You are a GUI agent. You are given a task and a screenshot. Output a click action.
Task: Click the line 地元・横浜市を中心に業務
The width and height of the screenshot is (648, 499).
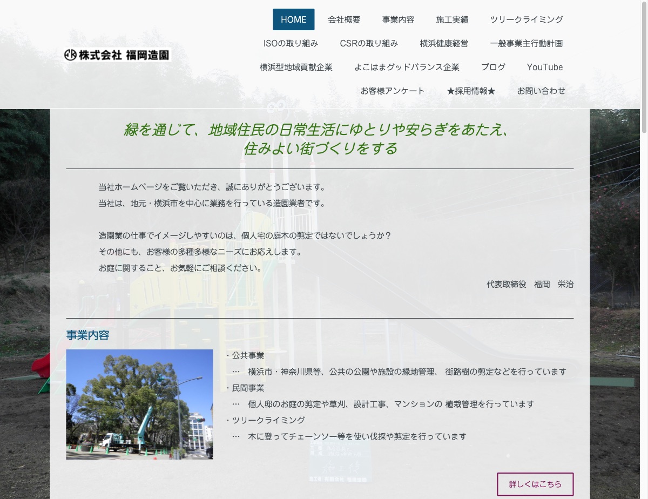[x=212, y=203]
